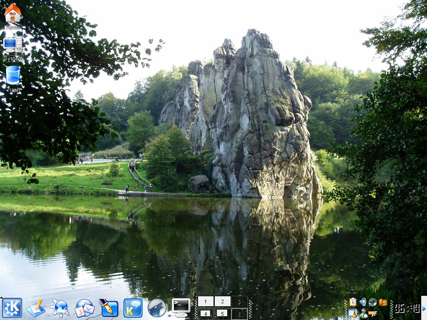
Task: Open KMix volume control from tray
Action: click(x=363, y=302)
